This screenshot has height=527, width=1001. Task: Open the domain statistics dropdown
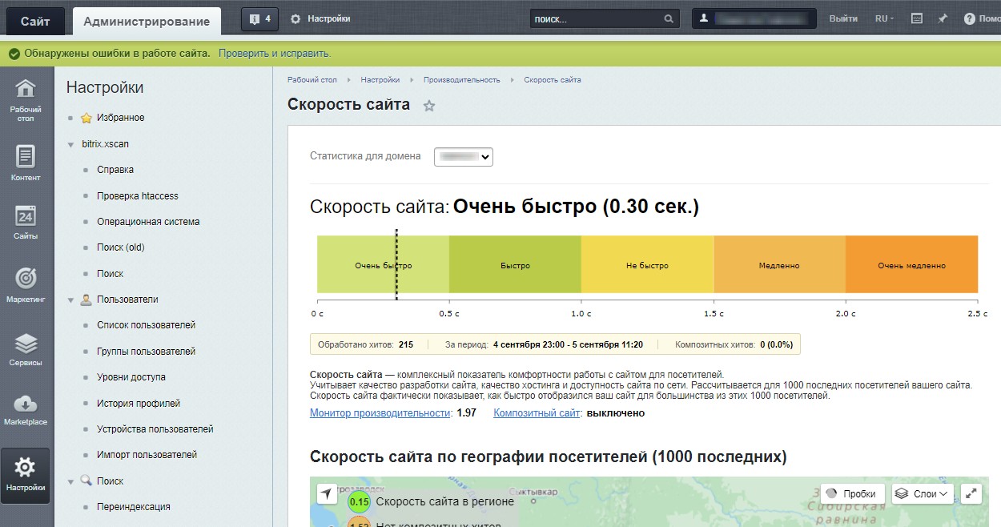point(464,157)
